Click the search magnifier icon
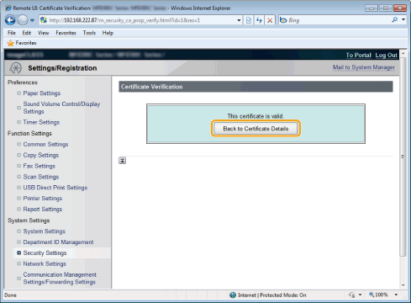 395,20
